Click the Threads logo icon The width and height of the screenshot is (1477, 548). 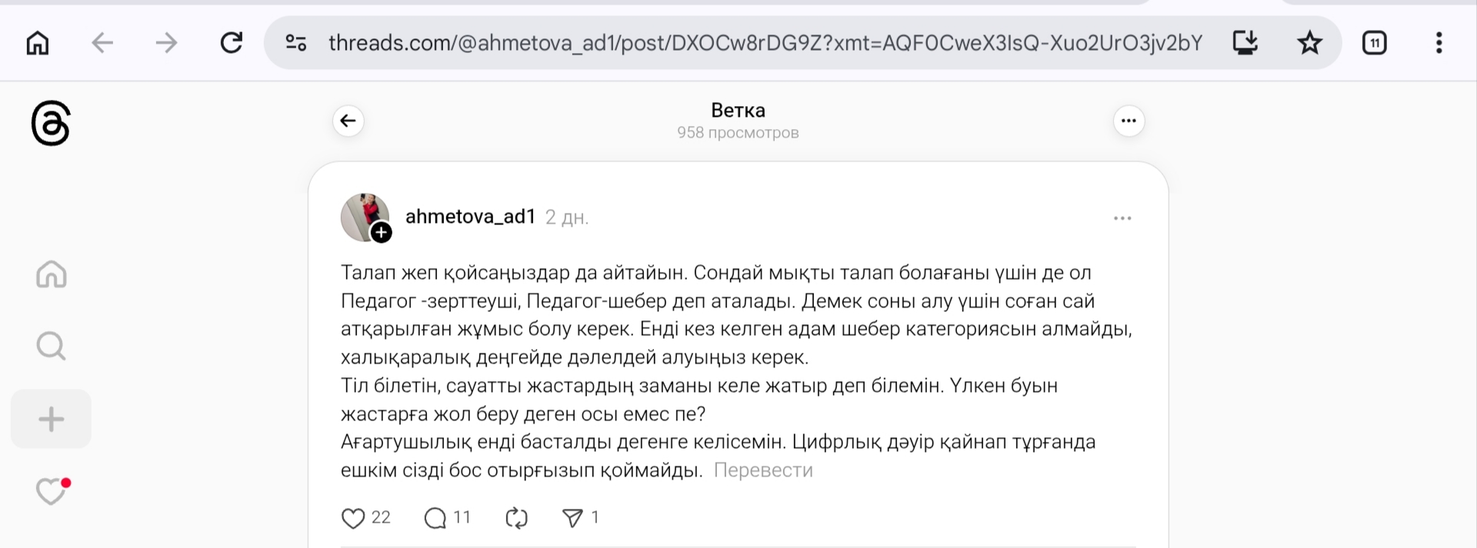point(51,123)
